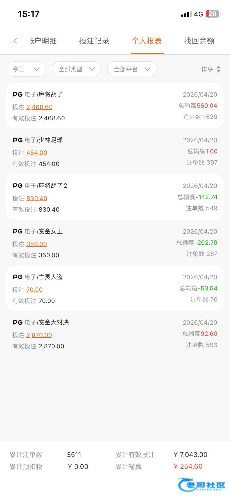
Task: Switch to the 找回余额 tab
Action: [199, 41]
